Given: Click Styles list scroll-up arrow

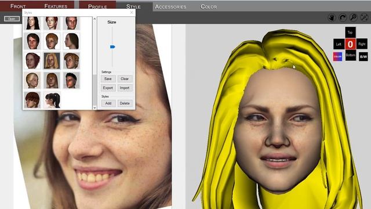Looking at the screenshot, I should [94, 19].
